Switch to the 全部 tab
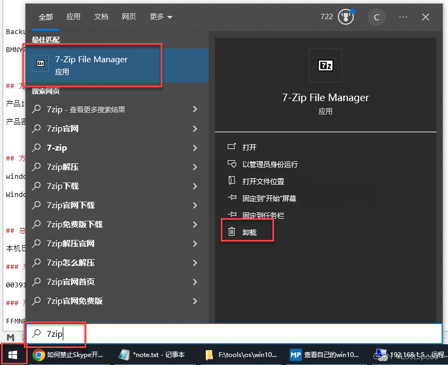This screenshot has height=365, width=448. [46, 17]
